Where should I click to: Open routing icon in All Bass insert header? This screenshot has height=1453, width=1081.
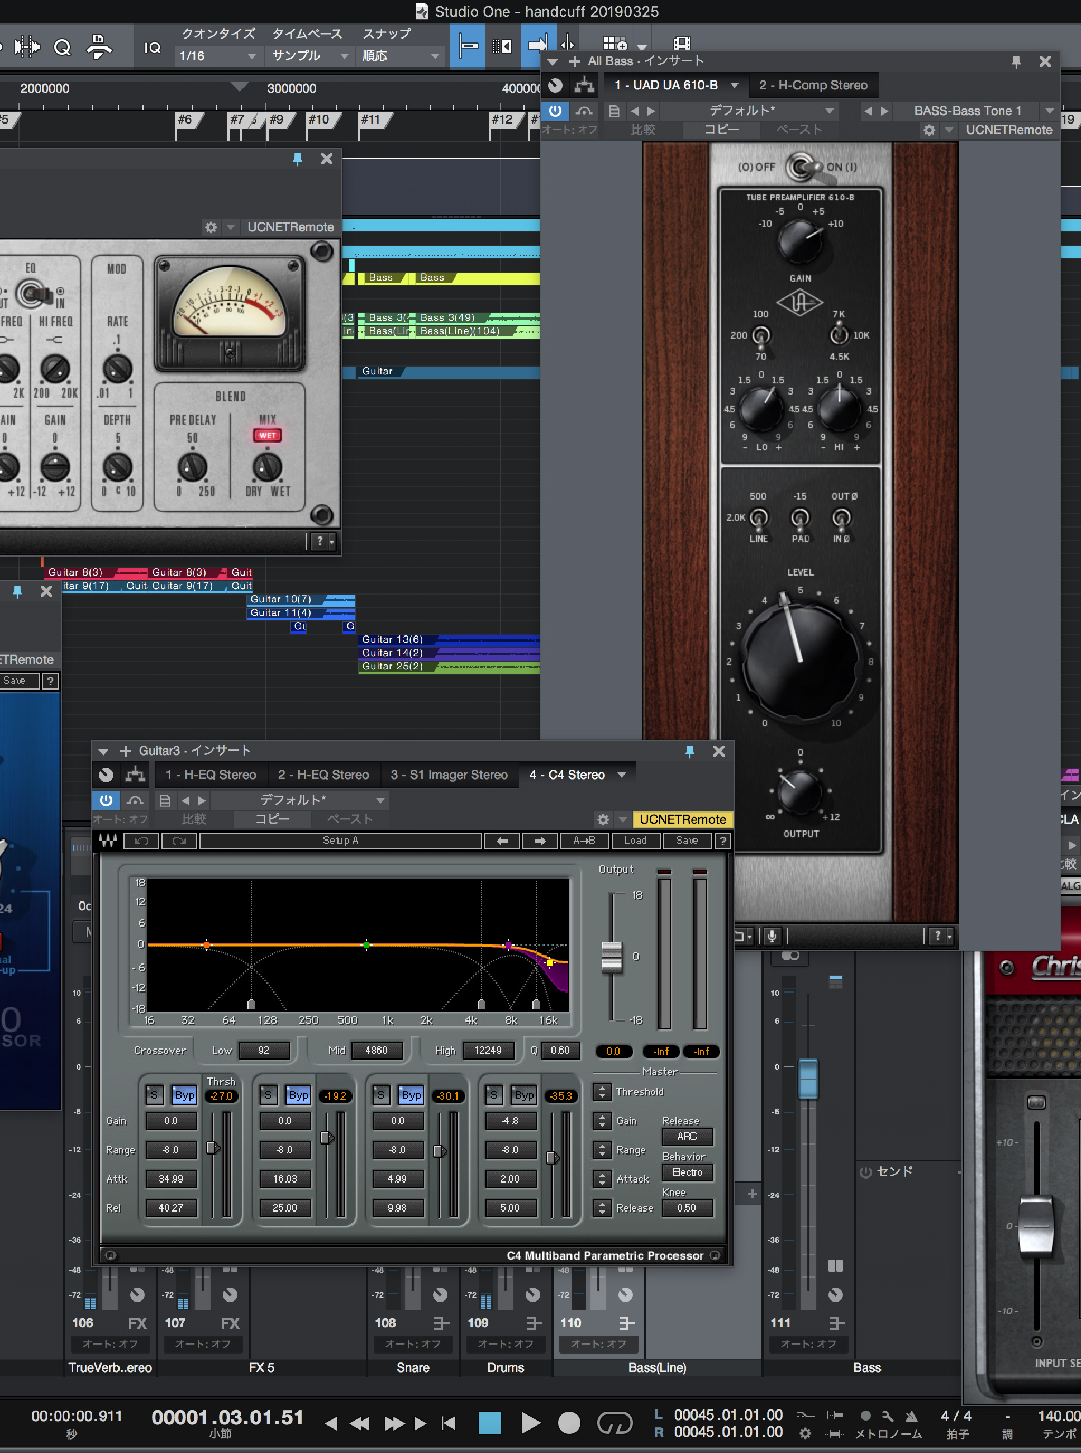pyautogui.click(x=584, y=85)
